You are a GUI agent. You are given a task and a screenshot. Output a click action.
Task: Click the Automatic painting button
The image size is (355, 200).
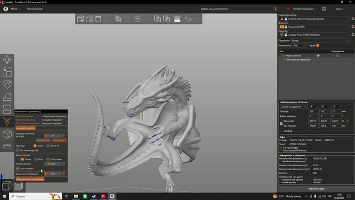pos(26,128)
